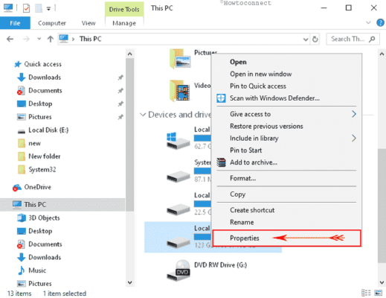Viewport: 386px width, 298px height.
Task: Choose Restore previous versions
Action: pyautogui.click(x=266, y=126)
